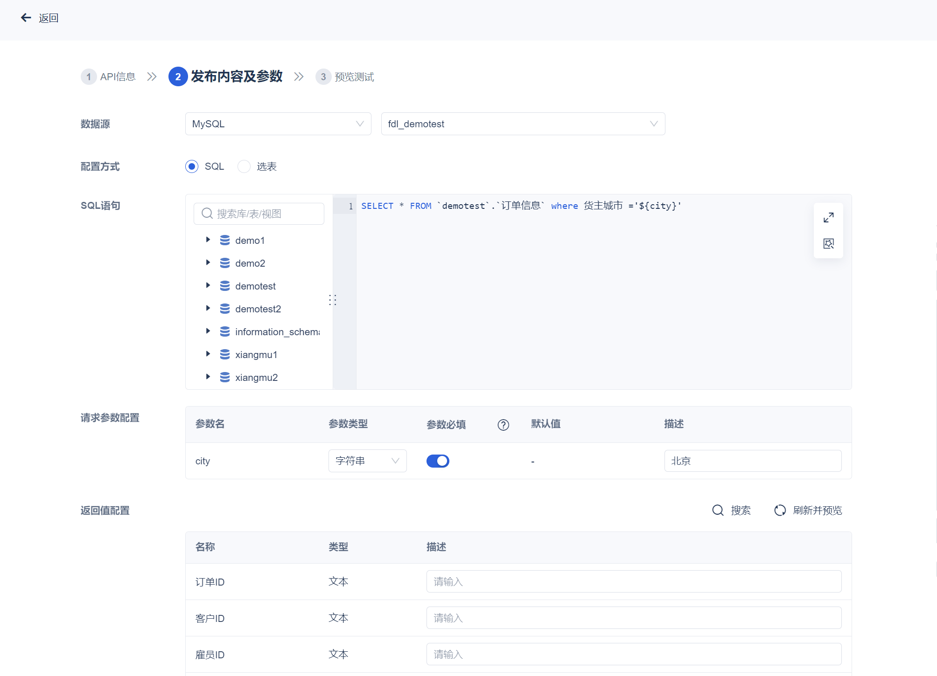
Task: Click the help icon beside 参数必填
Action: click(x=503, y=425)
